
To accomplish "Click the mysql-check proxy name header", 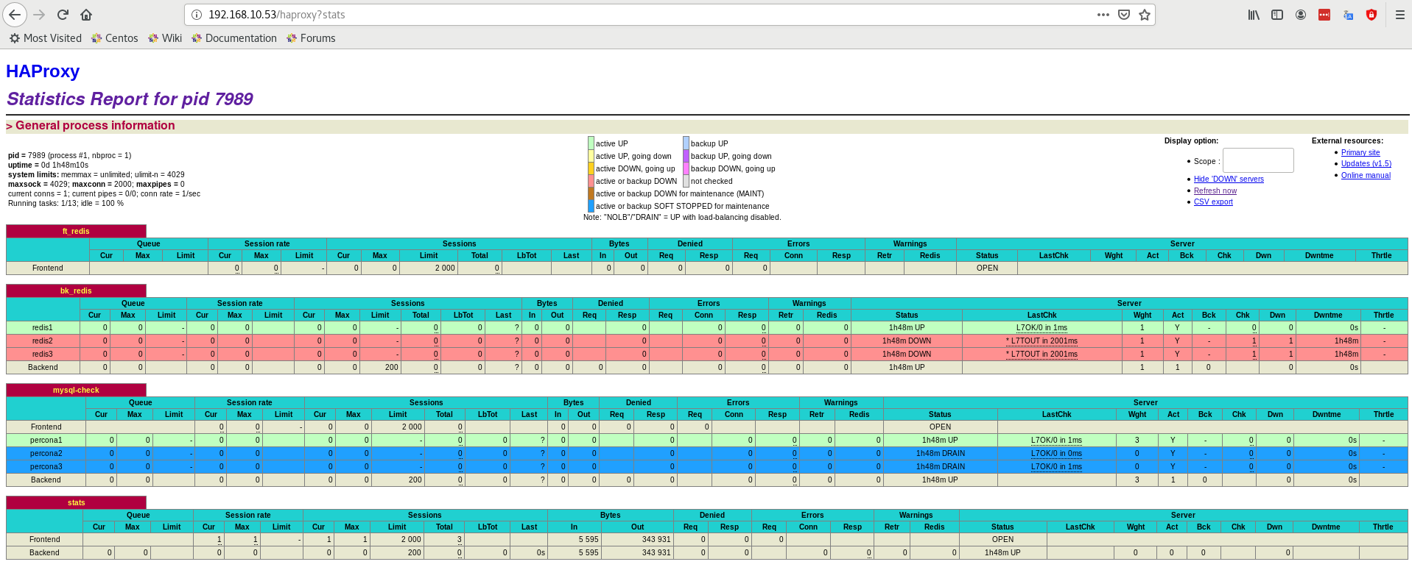I will [x=76, y=390].
